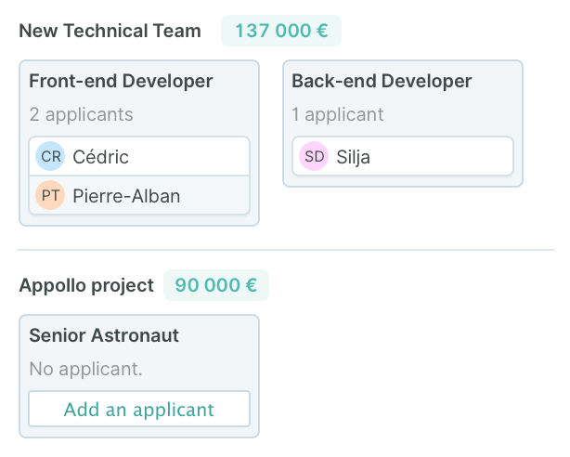Select the New Technical Team heading
Image resolution: width=570 pixels, height=457 pixels.
110,31
